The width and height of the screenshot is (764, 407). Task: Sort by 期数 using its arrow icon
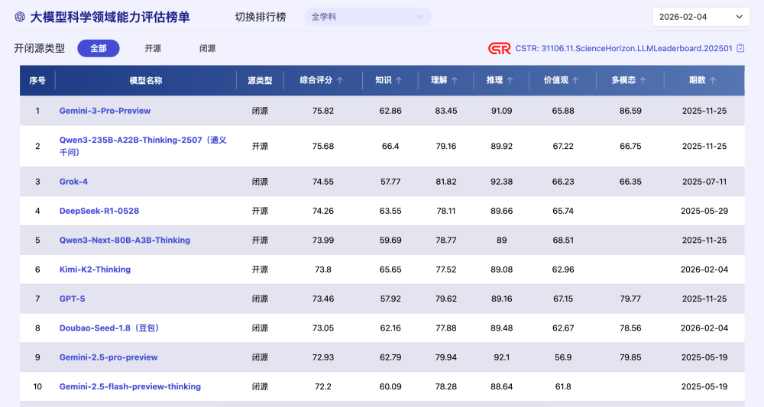tap(713, 80)
